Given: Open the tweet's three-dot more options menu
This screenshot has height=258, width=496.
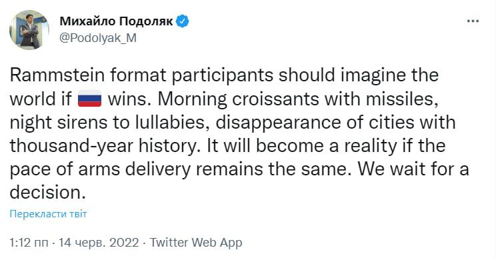Looking at the screenshot, I should point(473,21).
